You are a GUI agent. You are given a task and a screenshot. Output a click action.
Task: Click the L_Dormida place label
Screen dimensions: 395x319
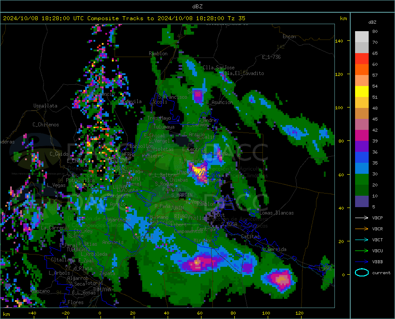pos(274,249)
